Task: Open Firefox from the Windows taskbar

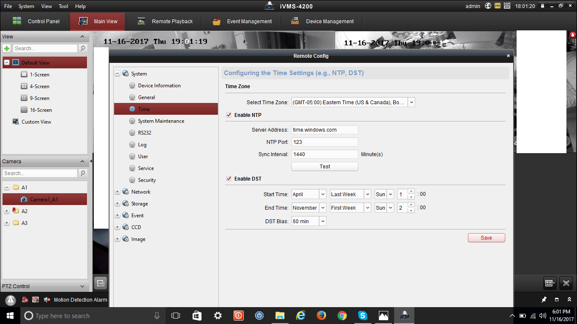Action: click(x=321, y=316)
